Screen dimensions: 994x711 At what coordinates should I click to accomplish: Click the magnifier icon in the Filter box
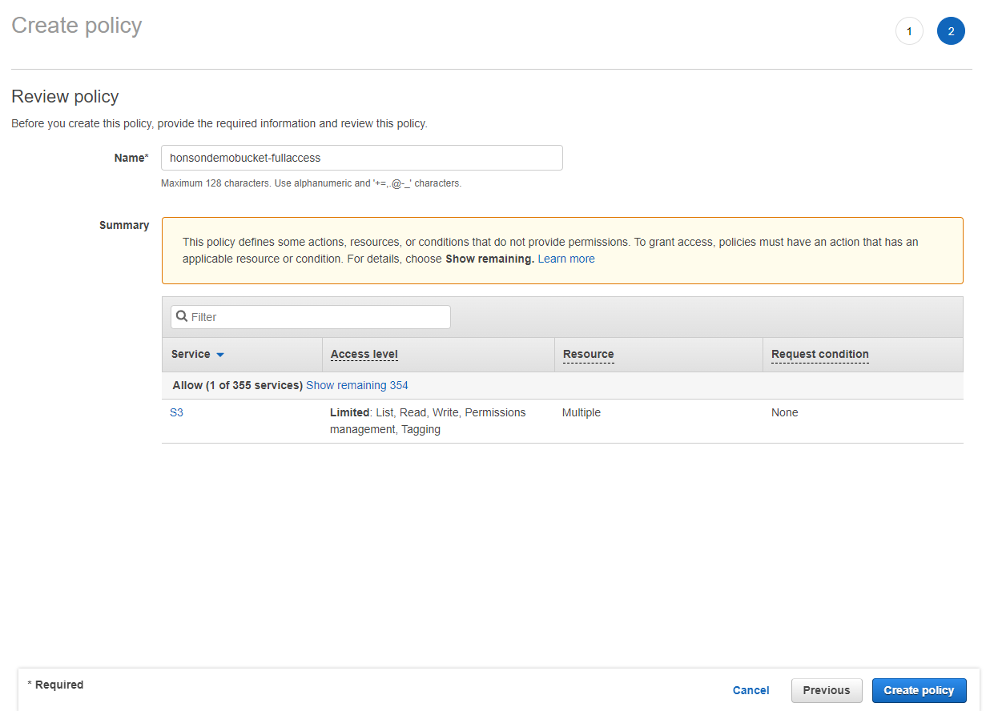182,316
